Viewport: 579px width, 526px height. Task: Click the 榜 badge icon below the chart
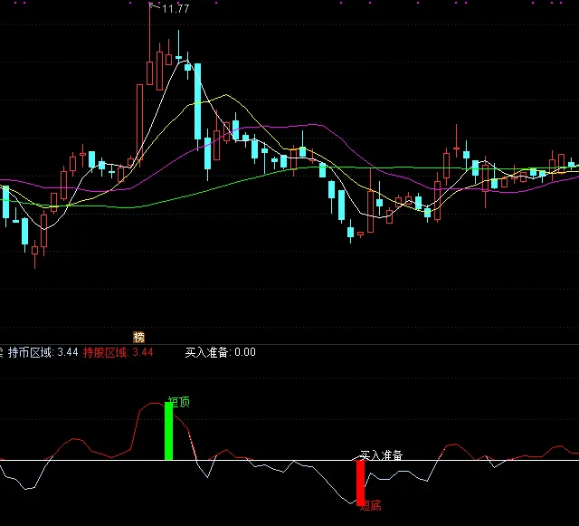138,337
